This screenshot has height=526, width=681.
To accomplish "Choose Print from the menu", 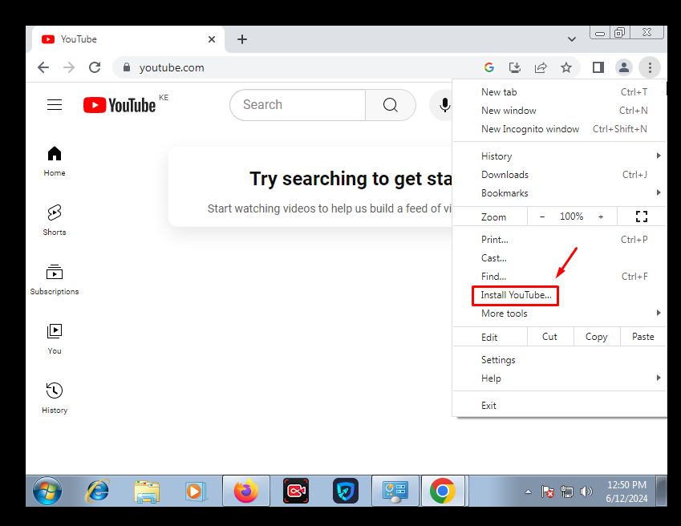I will (x=559, y=240).
